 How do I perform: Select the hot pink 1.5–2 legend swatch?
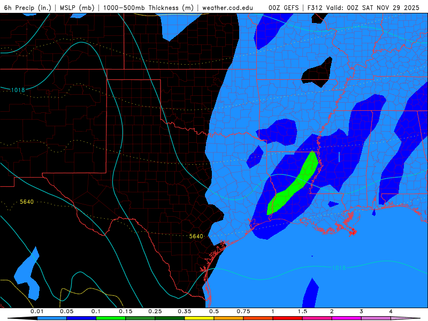click(317, 318)
